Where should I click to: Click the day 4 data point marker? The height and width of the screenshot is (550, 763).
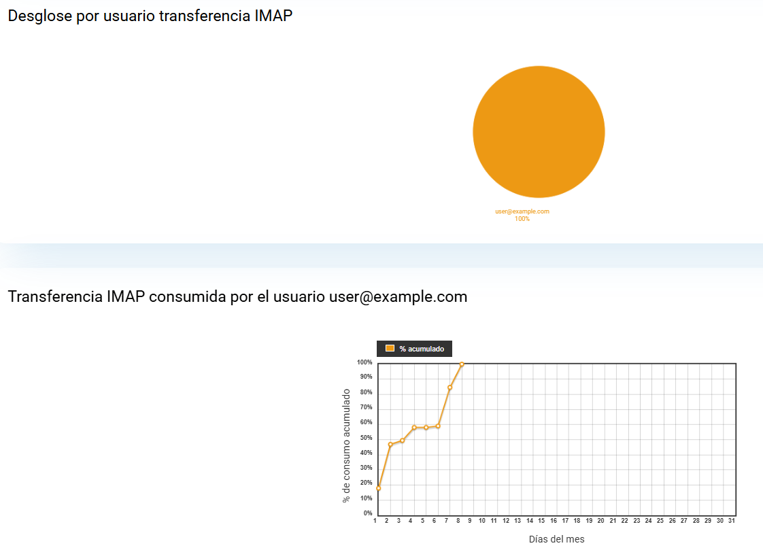point(414,428)
